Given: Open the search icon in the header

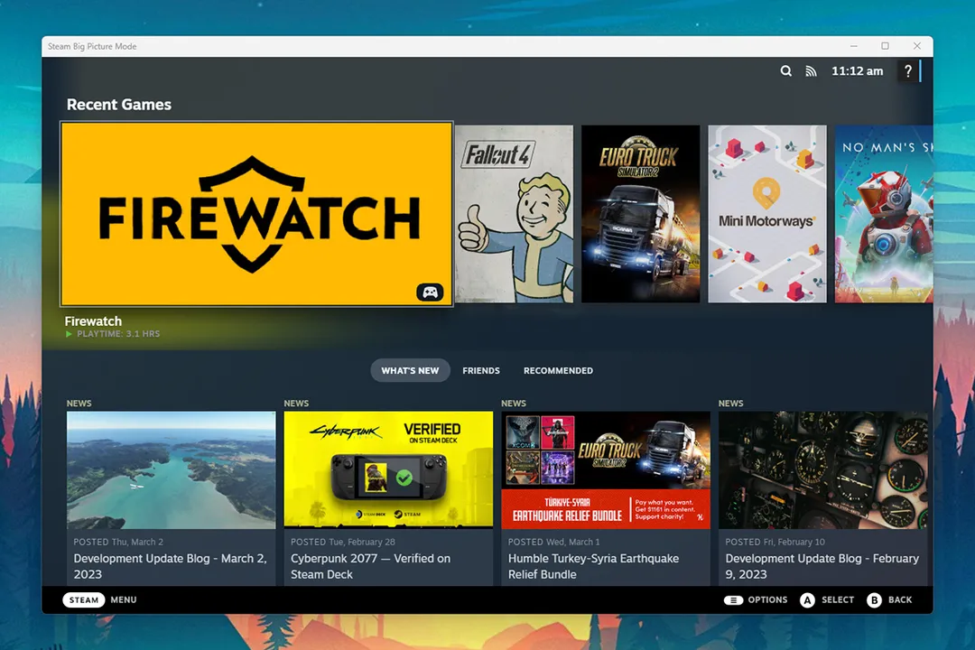Looking at the screenshot, I should 786,71.
